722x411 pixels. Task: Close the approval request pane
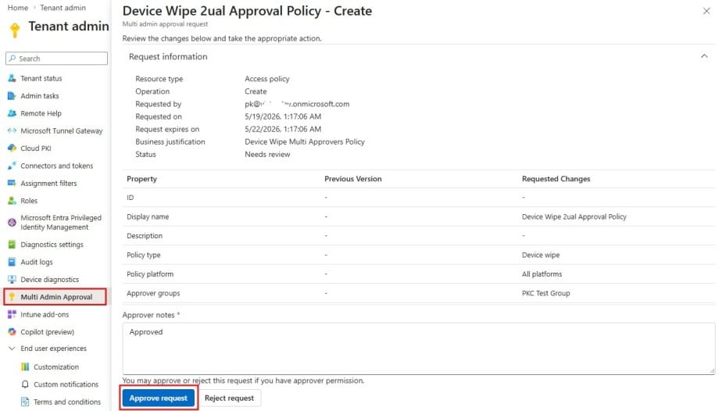click(x=706, y=11)
